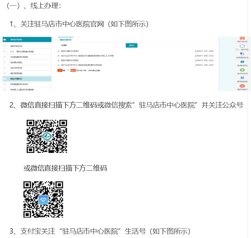Open 门、急诊就医流程 in the left menu
Image resolution: width=251 pixels, height=238 pixels.
pyautogui.click(x=27, y=51)
